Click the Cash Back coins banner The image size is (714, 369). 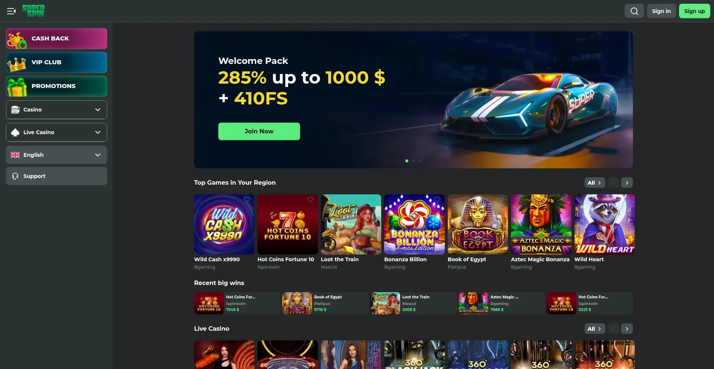pos(57,39)
